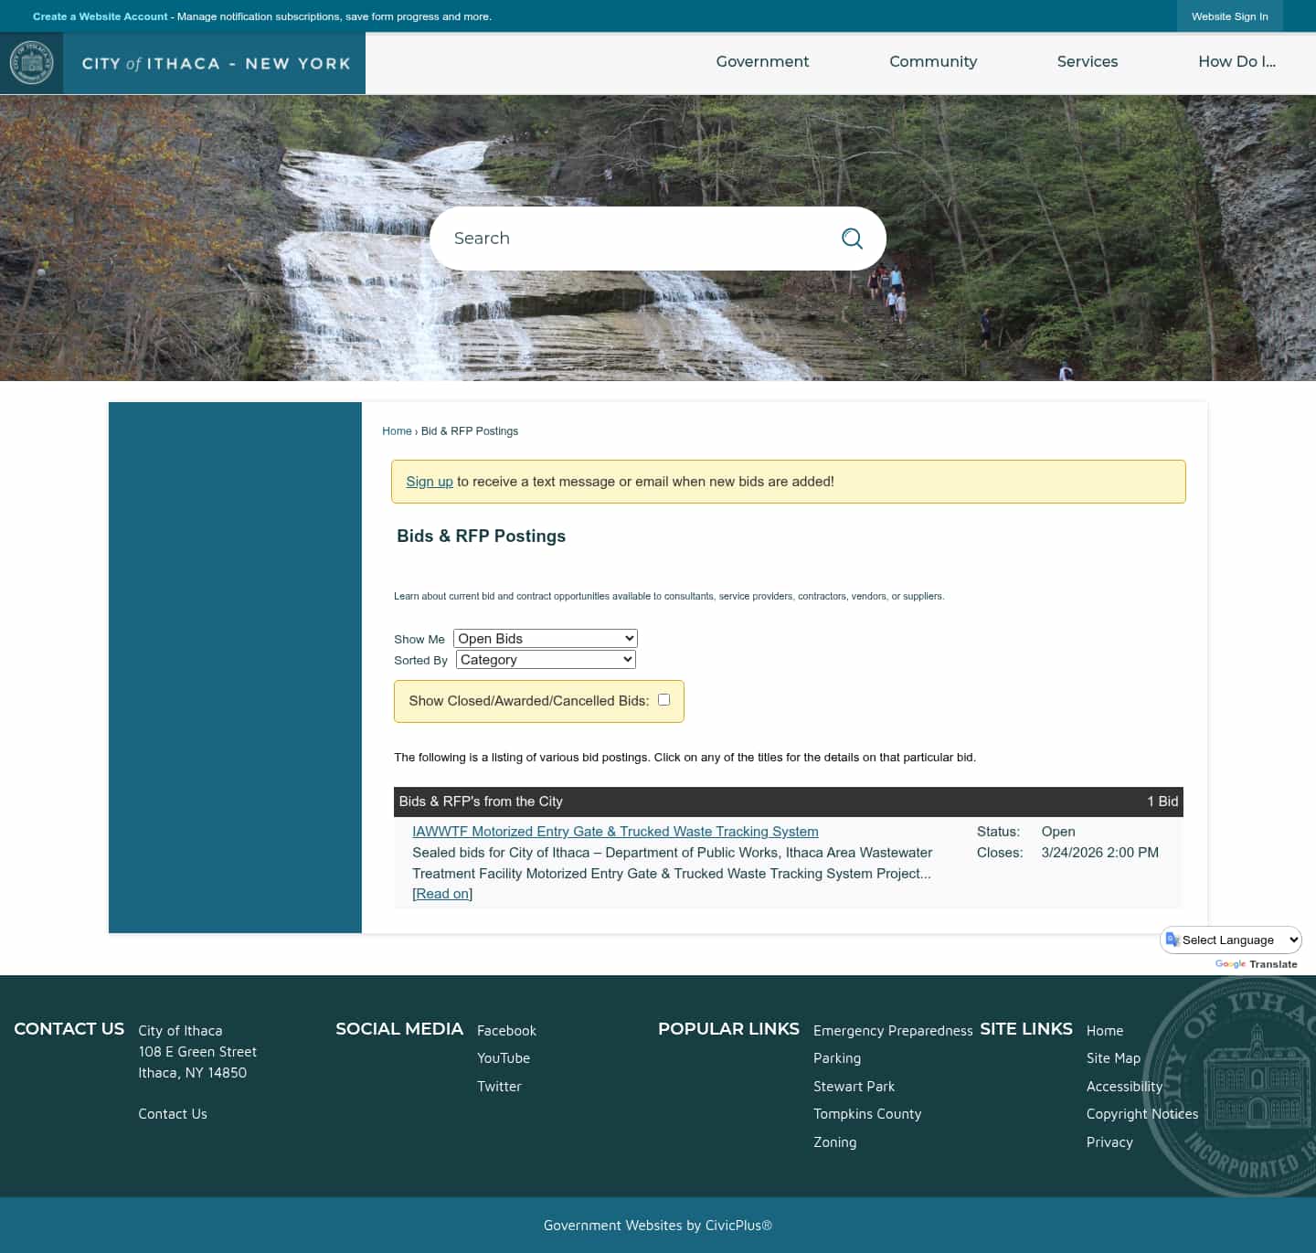Open the Government menu

(x=762, y=61)
